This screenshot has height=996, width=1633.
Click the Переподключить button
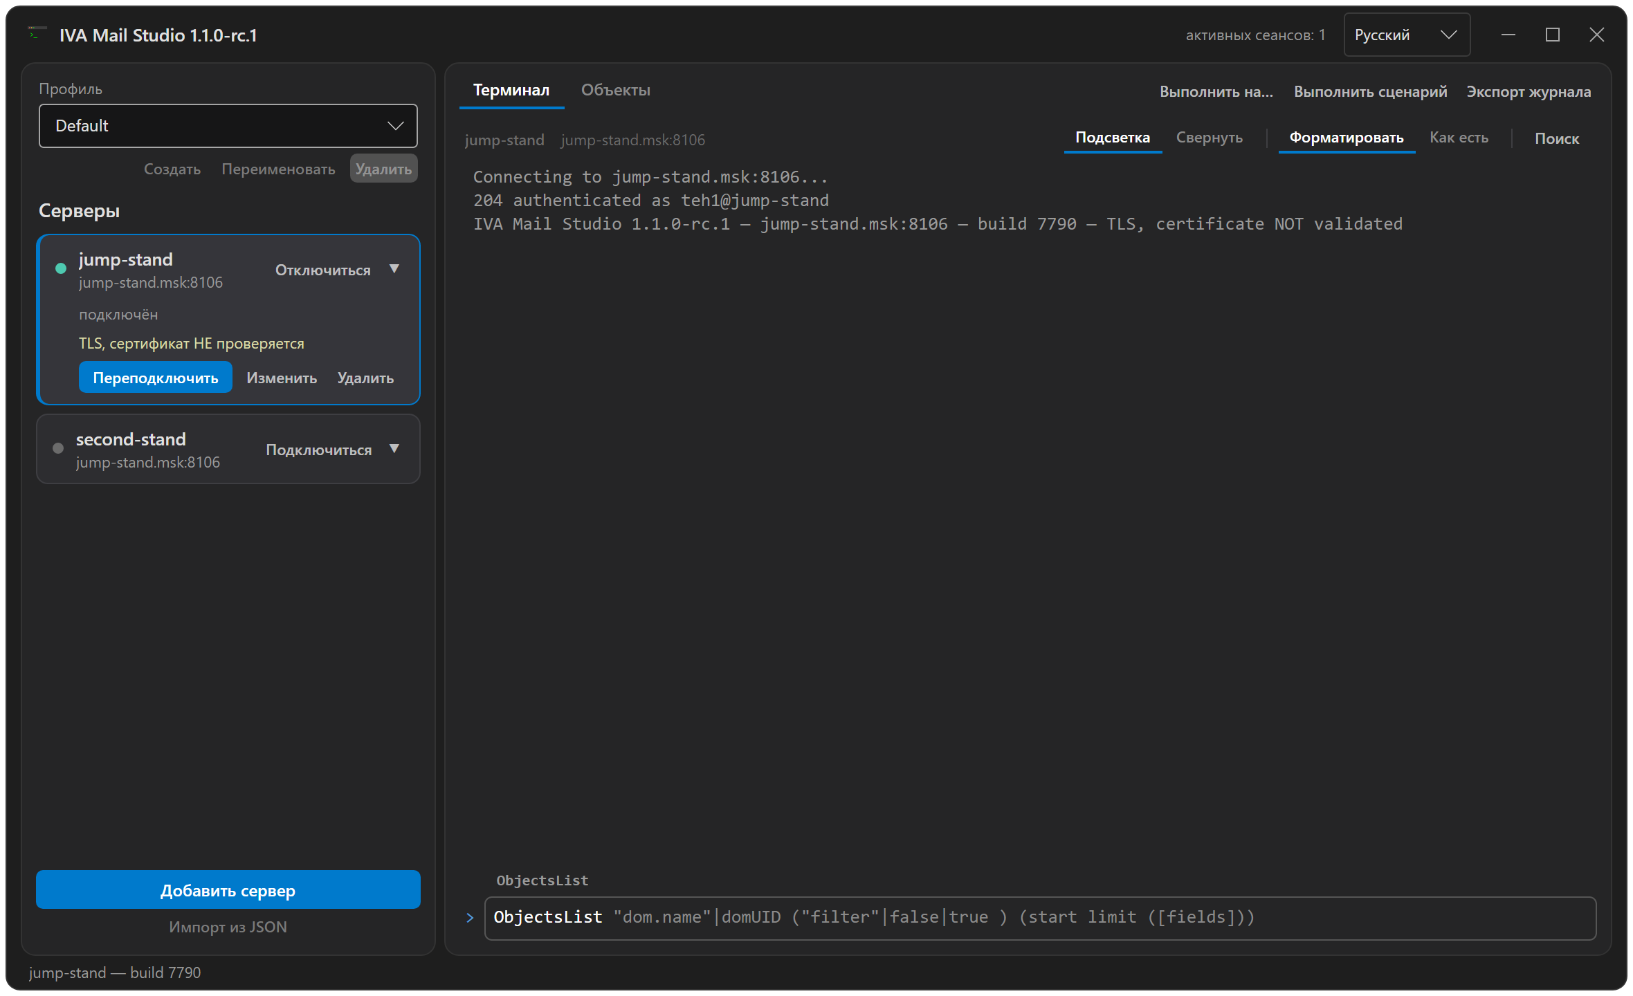click(x=156, y=378)
